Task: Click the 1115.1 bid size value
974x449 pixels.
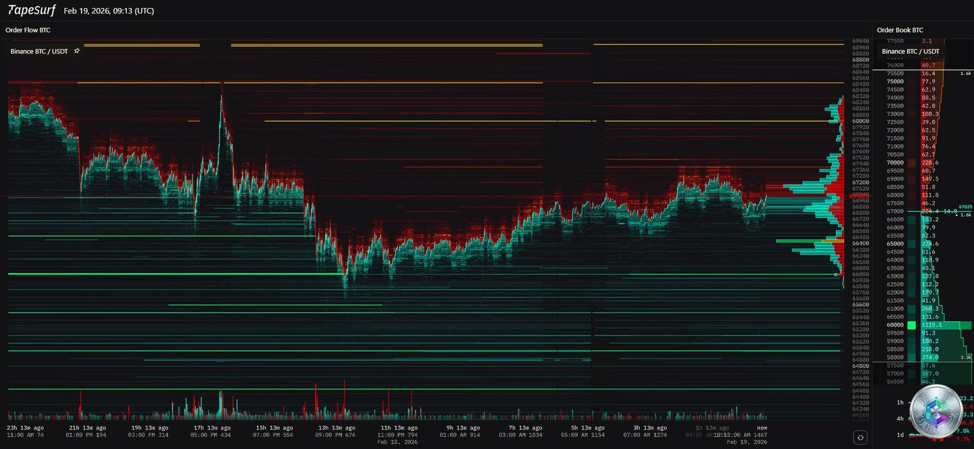Action: pyautogui.click(x=931, y=325)
